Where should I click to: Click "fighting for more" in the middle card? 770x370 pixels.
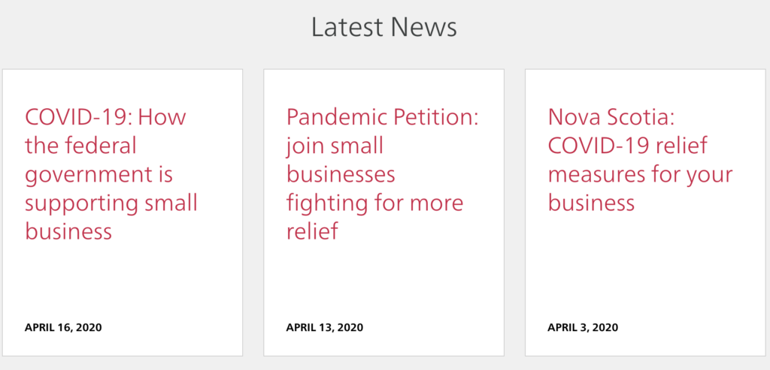pyautogui.click(x=374, y=203)
